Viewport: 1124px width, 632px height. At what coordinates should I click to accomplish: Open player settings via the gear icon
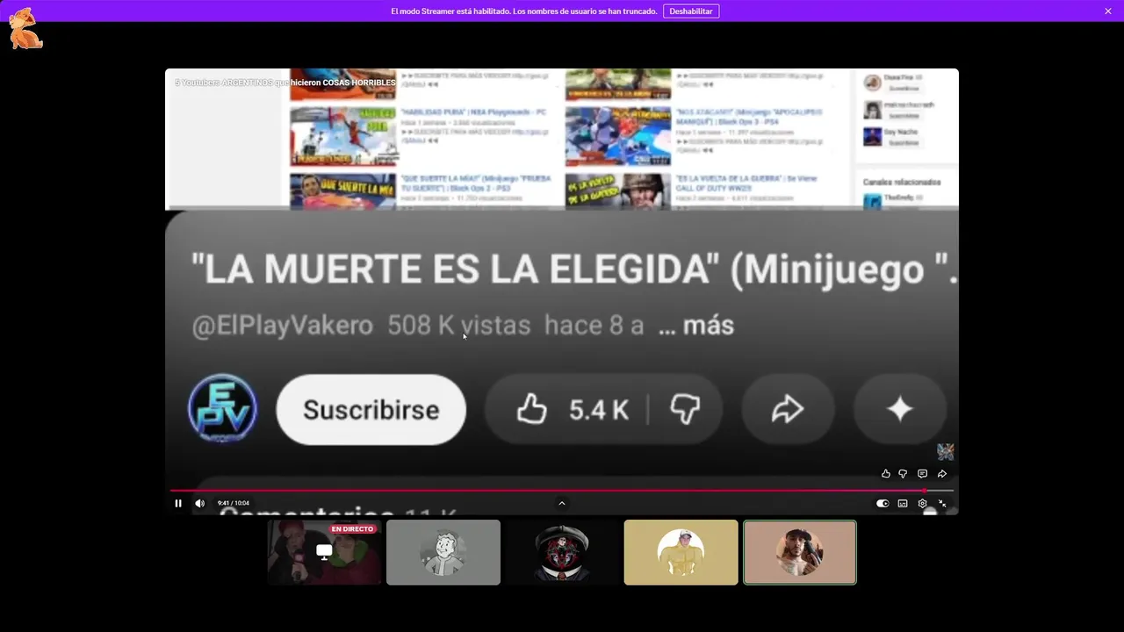click(922, 504)
